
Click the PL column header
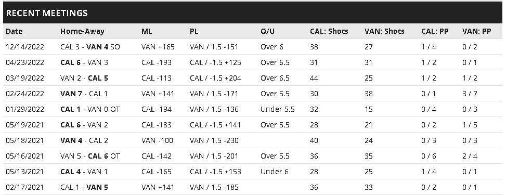point(194,31)
